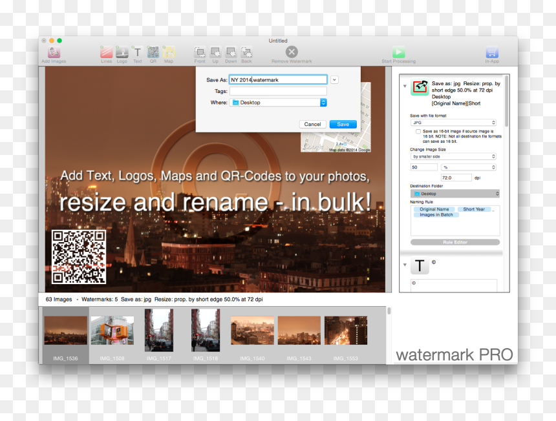Send watermark to Back
The width and height of the screenshot is (556, 421).
point(246,52)
